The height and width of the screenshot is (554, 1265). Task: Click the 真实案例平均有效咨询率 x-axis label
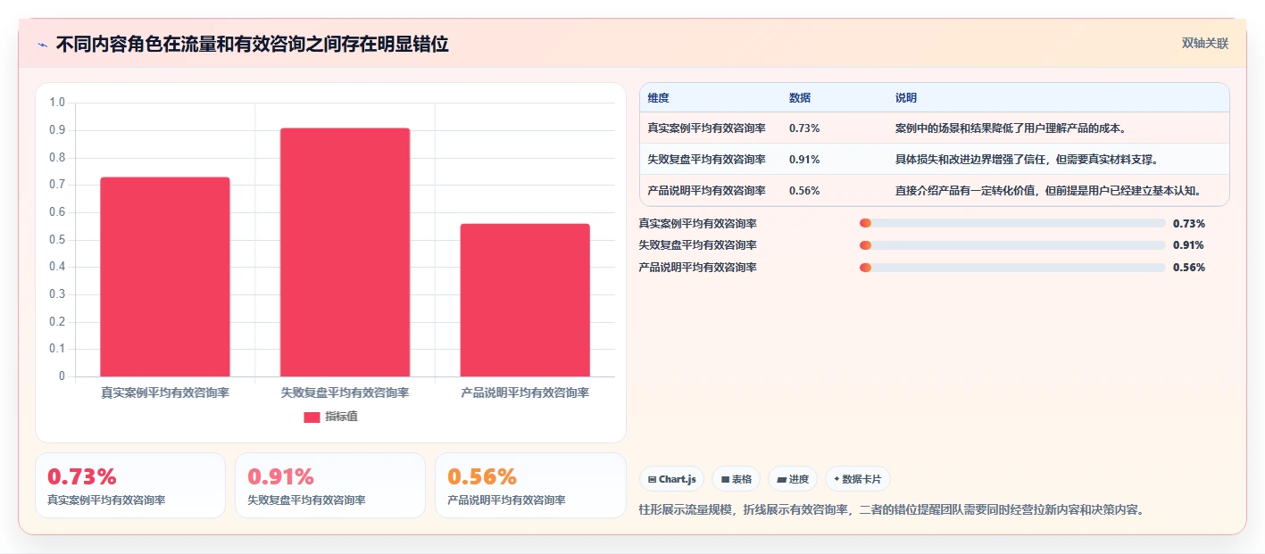tap(165, 393)
